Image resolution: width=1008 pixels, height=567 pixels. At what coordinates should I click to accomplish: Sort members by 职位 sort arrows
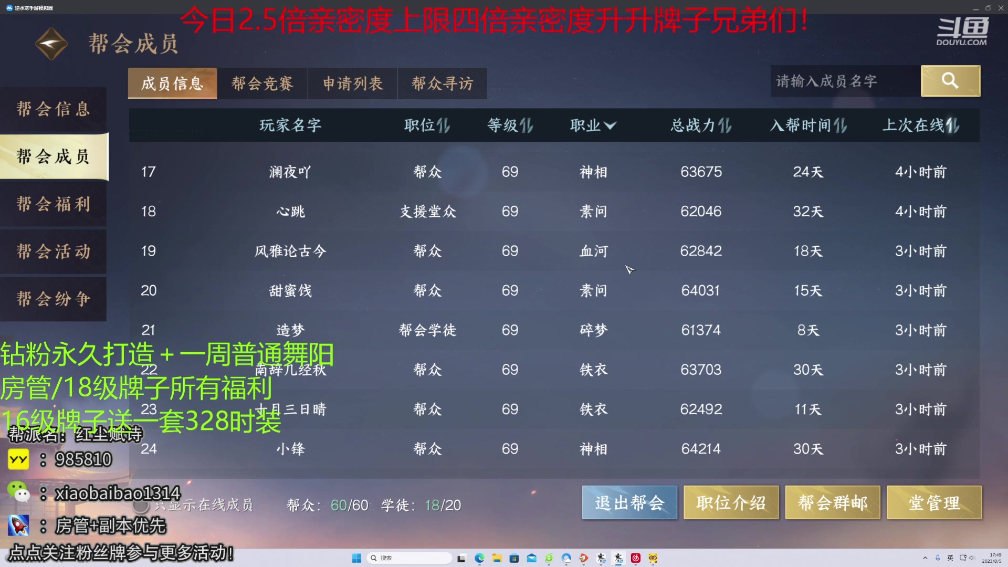443,125
